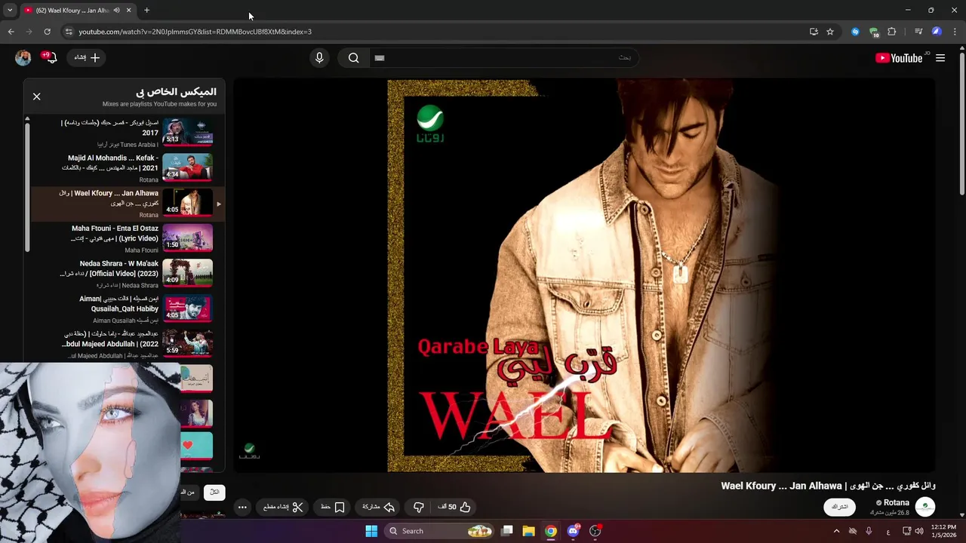The height and width of the screenshot is (543, 966).
Task: Open Task View on the taskbar
Action: point(507,531)
